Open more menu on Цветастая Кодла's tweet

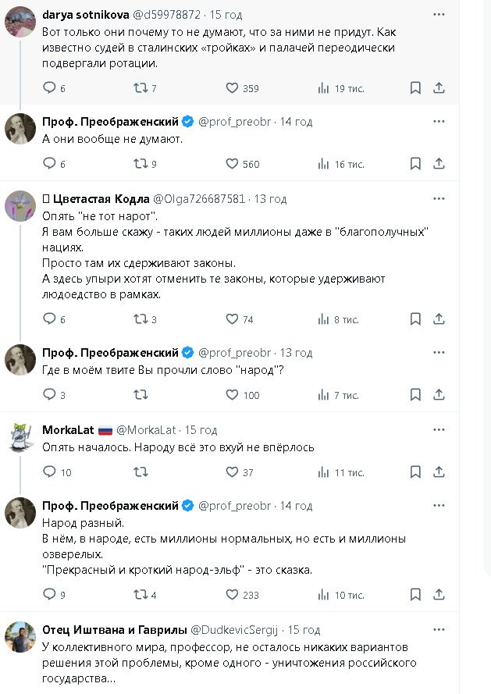[439, 199]
